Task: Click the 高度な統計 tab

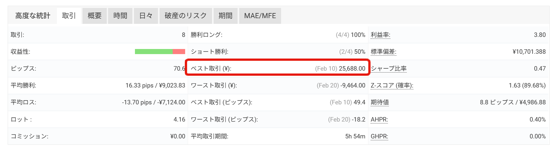Action: (x=33, y=16)
